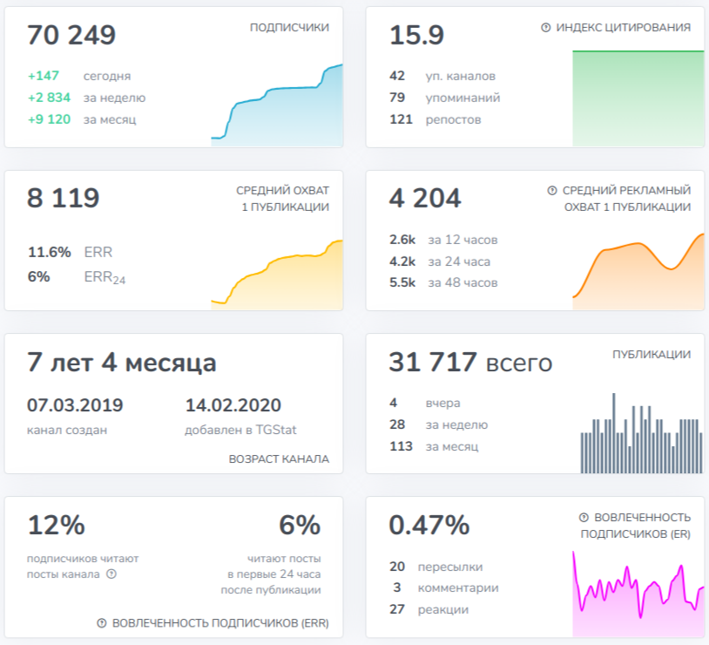Click the ПОДПИСЧИКИ card heading
This screenshot has width=709, height=645.
289,28
